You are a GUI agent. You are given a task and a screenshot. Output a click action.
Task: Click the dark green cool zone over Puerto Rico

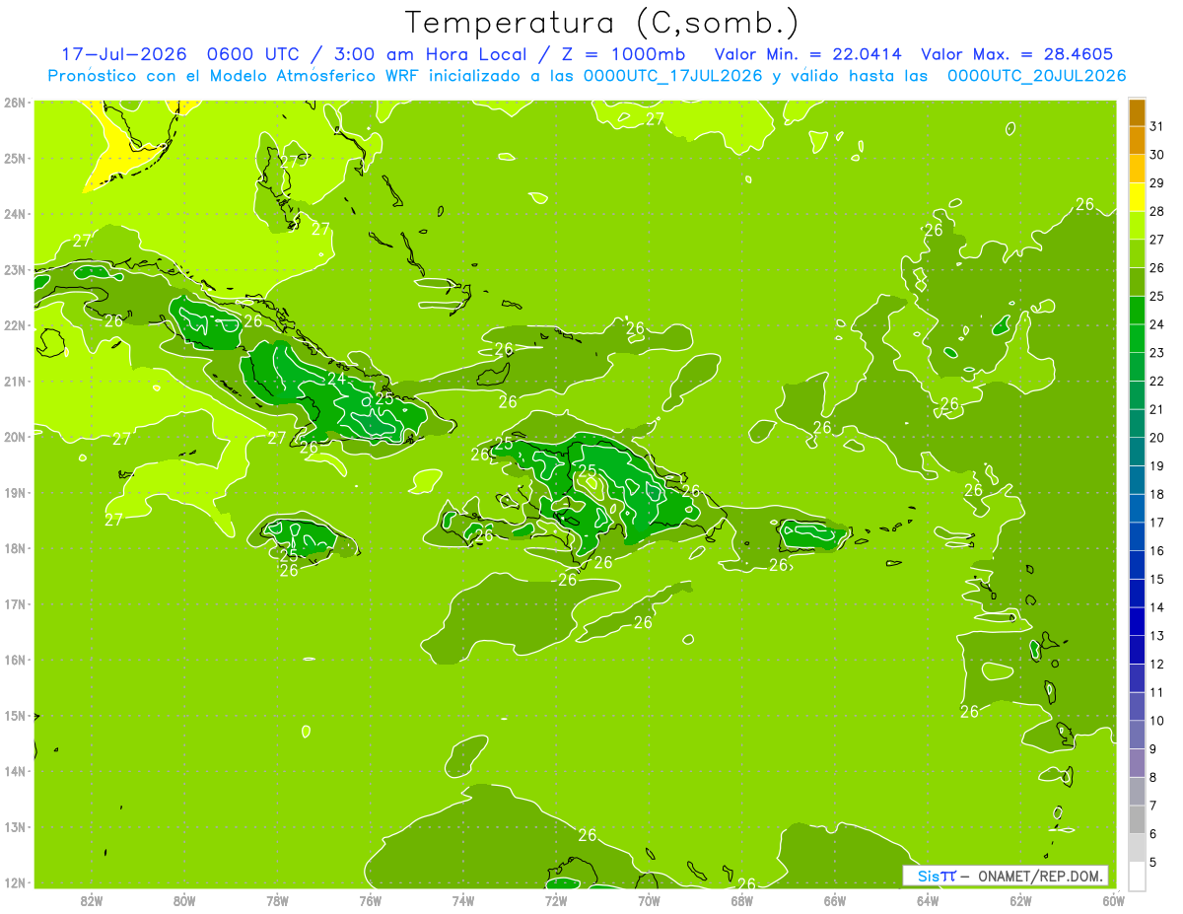click(x=812, y=535)
